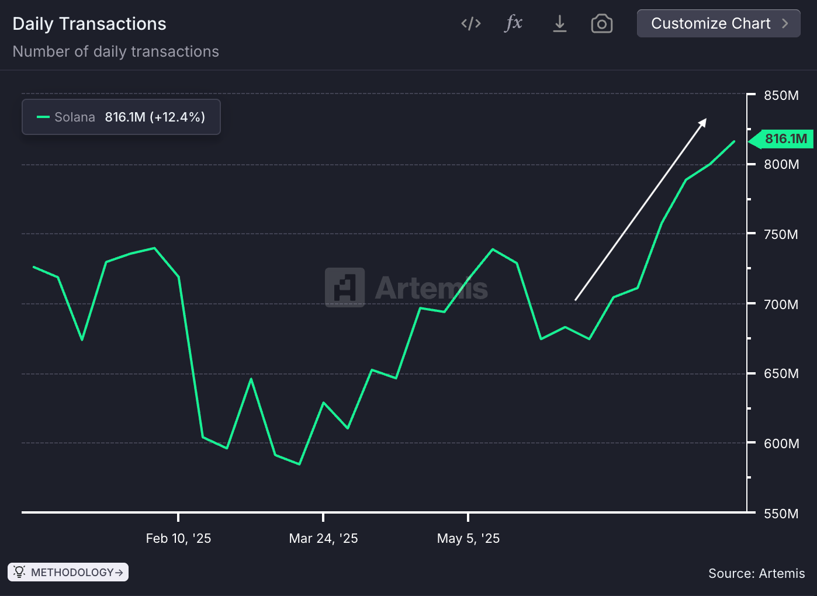Click the 850M y-axis label
This screenshot has width=817, height=596.
point(781,95)
